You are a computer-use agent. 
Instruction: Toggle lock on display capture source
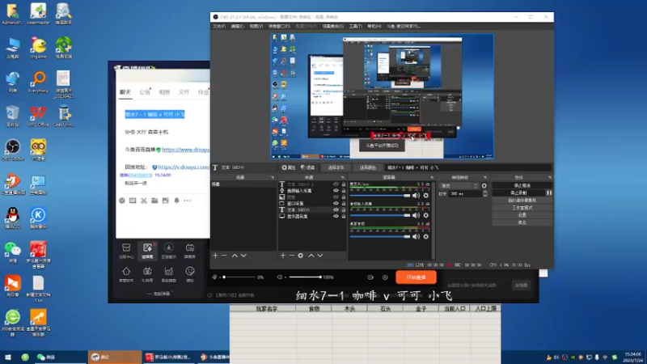tap(343, 216)
